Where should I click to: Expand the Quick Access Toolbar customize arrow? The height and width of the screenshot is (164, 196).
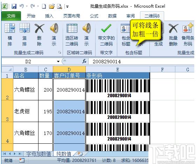[x=67, y=7]
